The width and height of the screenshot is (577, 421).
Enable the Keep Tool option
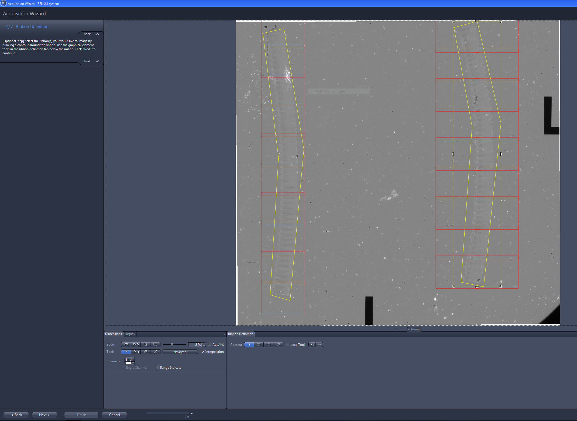(288, 344)
